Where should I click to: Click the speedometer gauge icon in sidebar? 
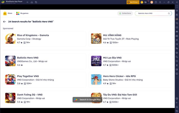tap(177, 74)
